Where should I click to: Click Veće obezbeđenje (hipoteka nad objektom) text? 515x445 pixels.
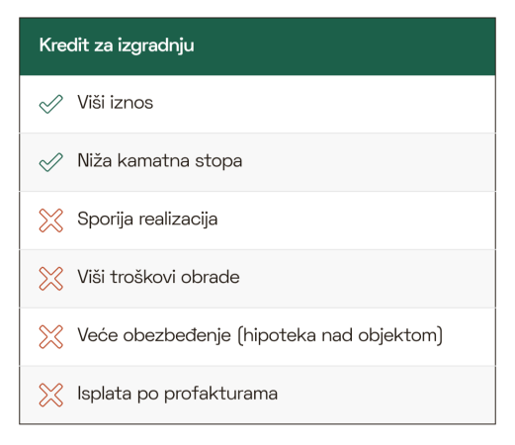(260, 335)
